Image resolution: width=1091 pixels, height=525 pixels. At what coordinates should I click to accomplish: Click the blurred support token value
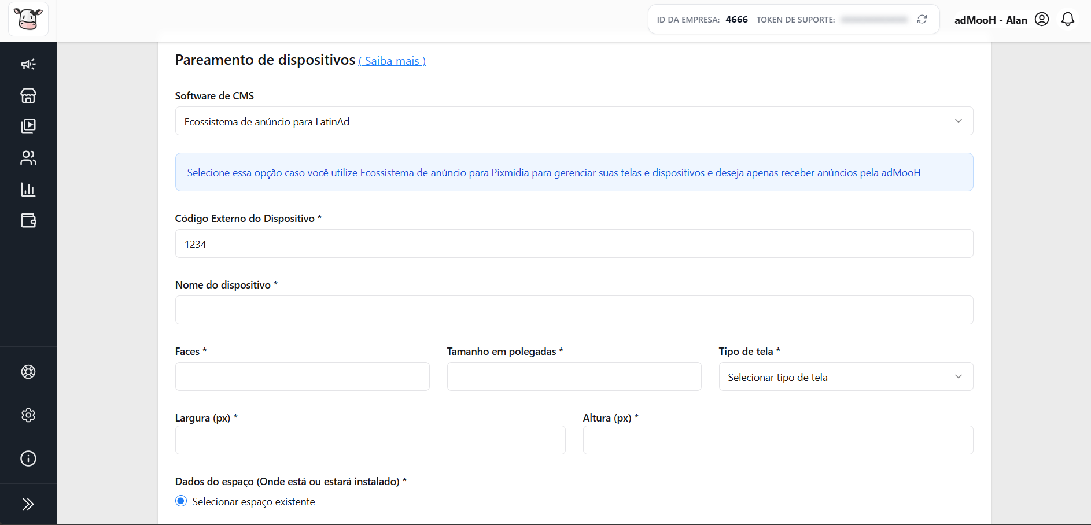click(875, 20)
